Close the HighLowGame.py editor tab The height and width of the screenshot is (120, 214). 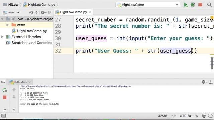[90, 12]
